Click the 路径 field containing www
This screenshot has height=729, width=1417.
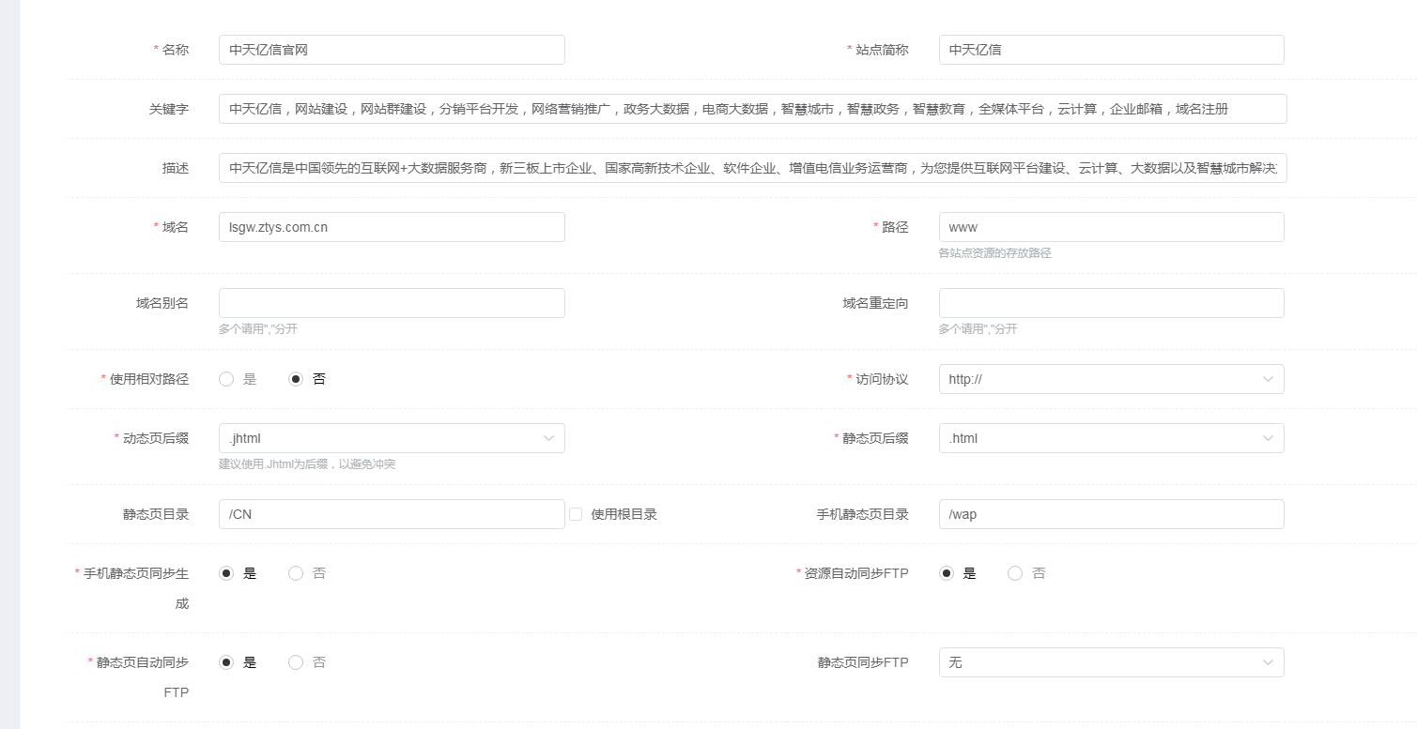pyautogui.click(x=1111, y=227)
